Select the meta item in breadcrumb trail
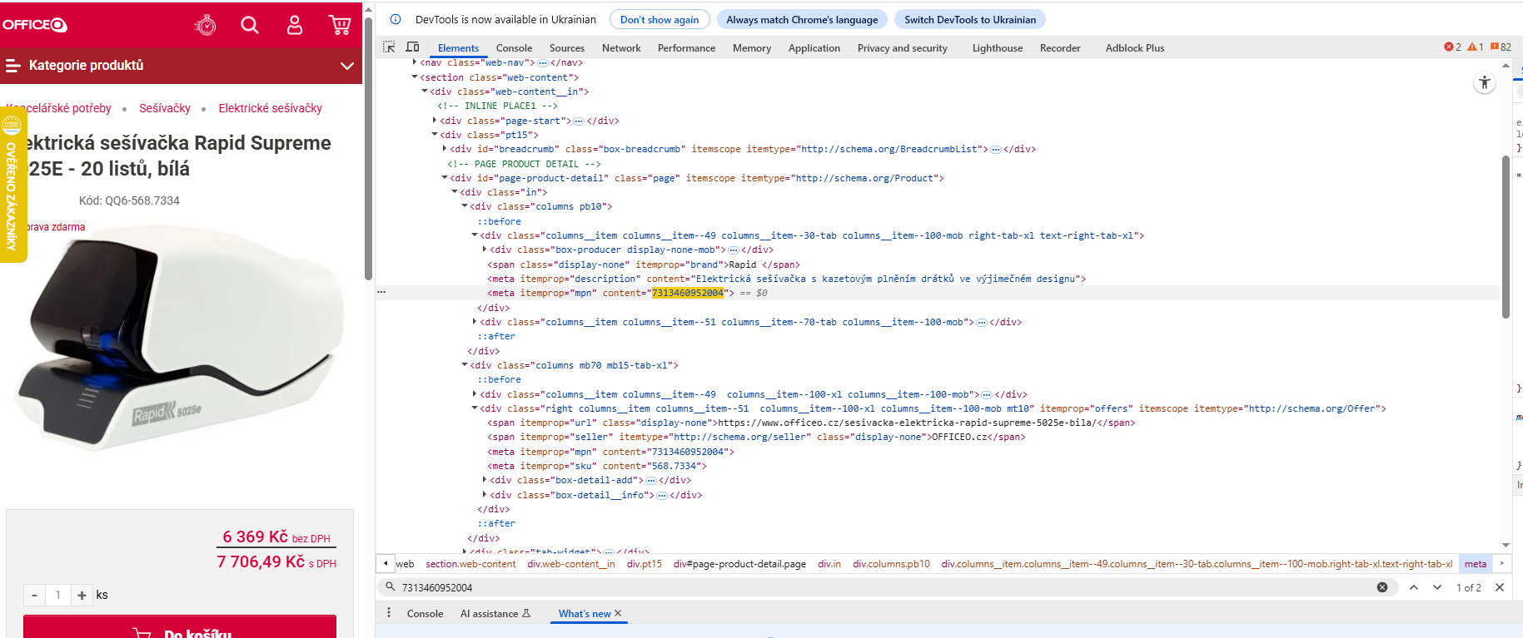 point(1476,564)
